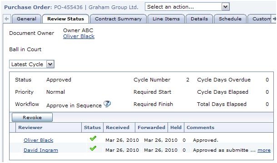Open the Oliver Black reviewer link

tap(39, 140)
